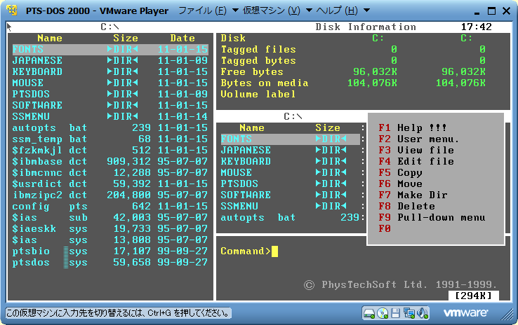Open the ヘルプ (H) menu
518x325 pixels.
337,11
